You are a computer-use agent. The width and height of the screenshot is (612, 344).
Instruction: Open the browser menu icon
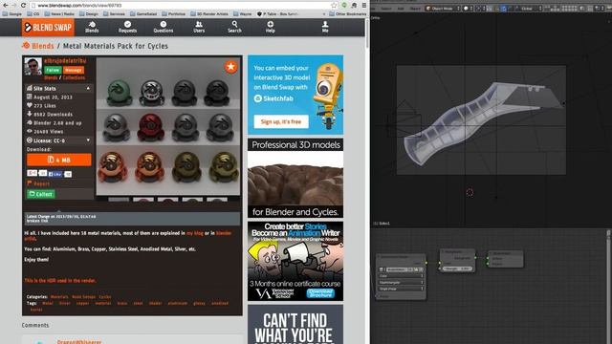click(x=363, y=6)
